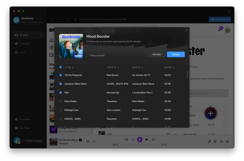Click the Annuler button
Screen dimensions: 244x161
(157, 54)
